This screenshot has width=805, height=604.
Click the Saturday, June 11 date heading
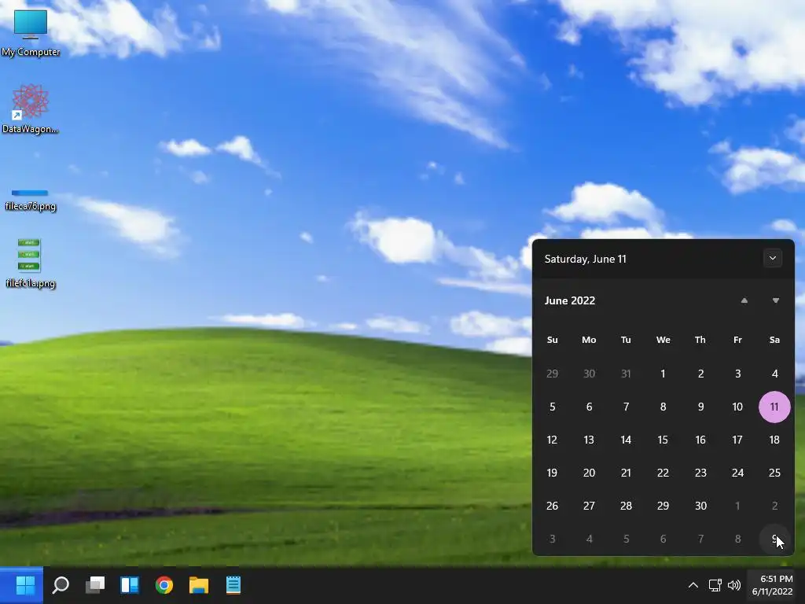click(585, 259)
